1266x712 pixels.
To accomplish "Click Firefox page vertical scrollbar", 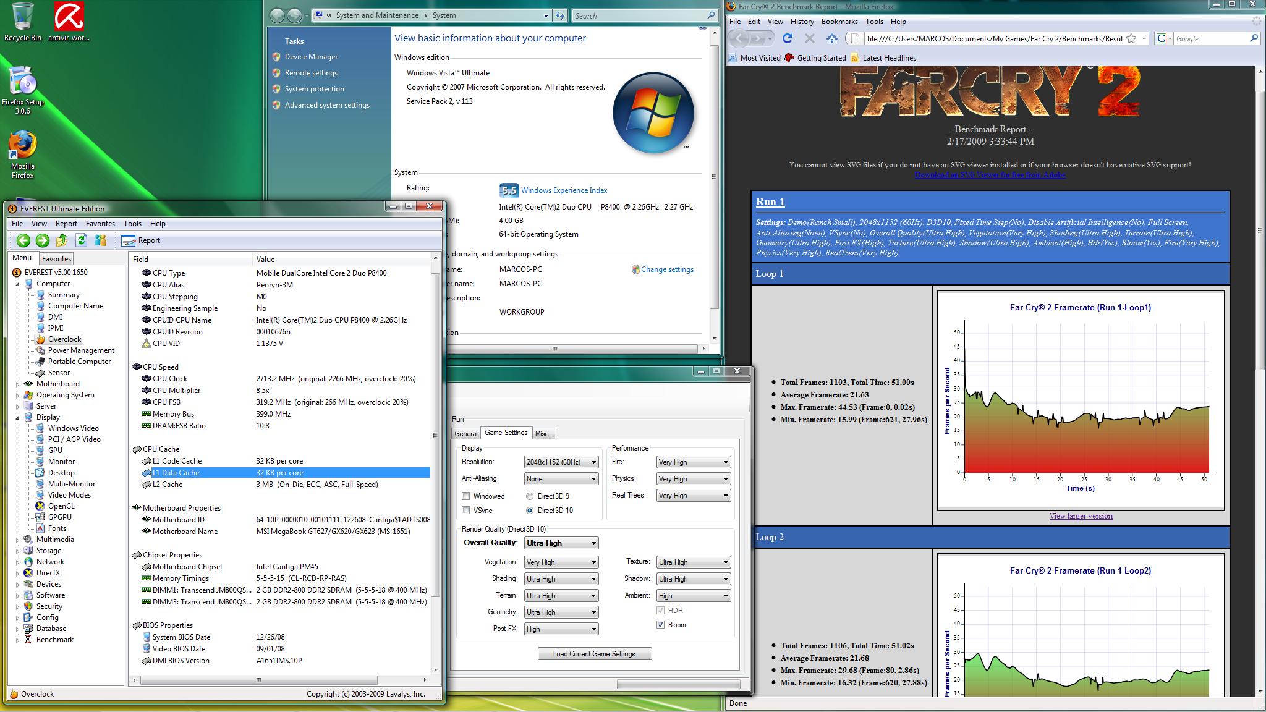I will click(1260, 229).
